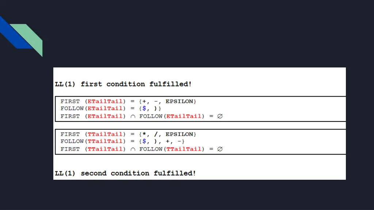Click empty set symbol in ETailTail box
Image resolution: width=374 pixels, height=210 pixels.
pos(220,116)
